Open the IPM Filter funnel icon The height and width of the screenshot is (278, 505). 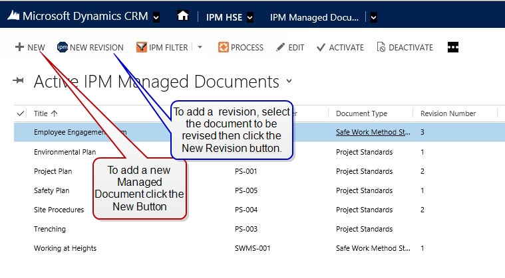pyautogui.click(x=141, y=47)
